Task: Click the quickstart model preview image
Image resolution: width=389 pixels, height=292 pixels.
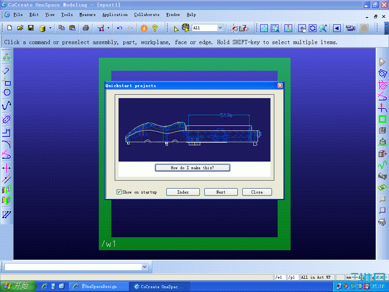Action: tap(194, 130)
